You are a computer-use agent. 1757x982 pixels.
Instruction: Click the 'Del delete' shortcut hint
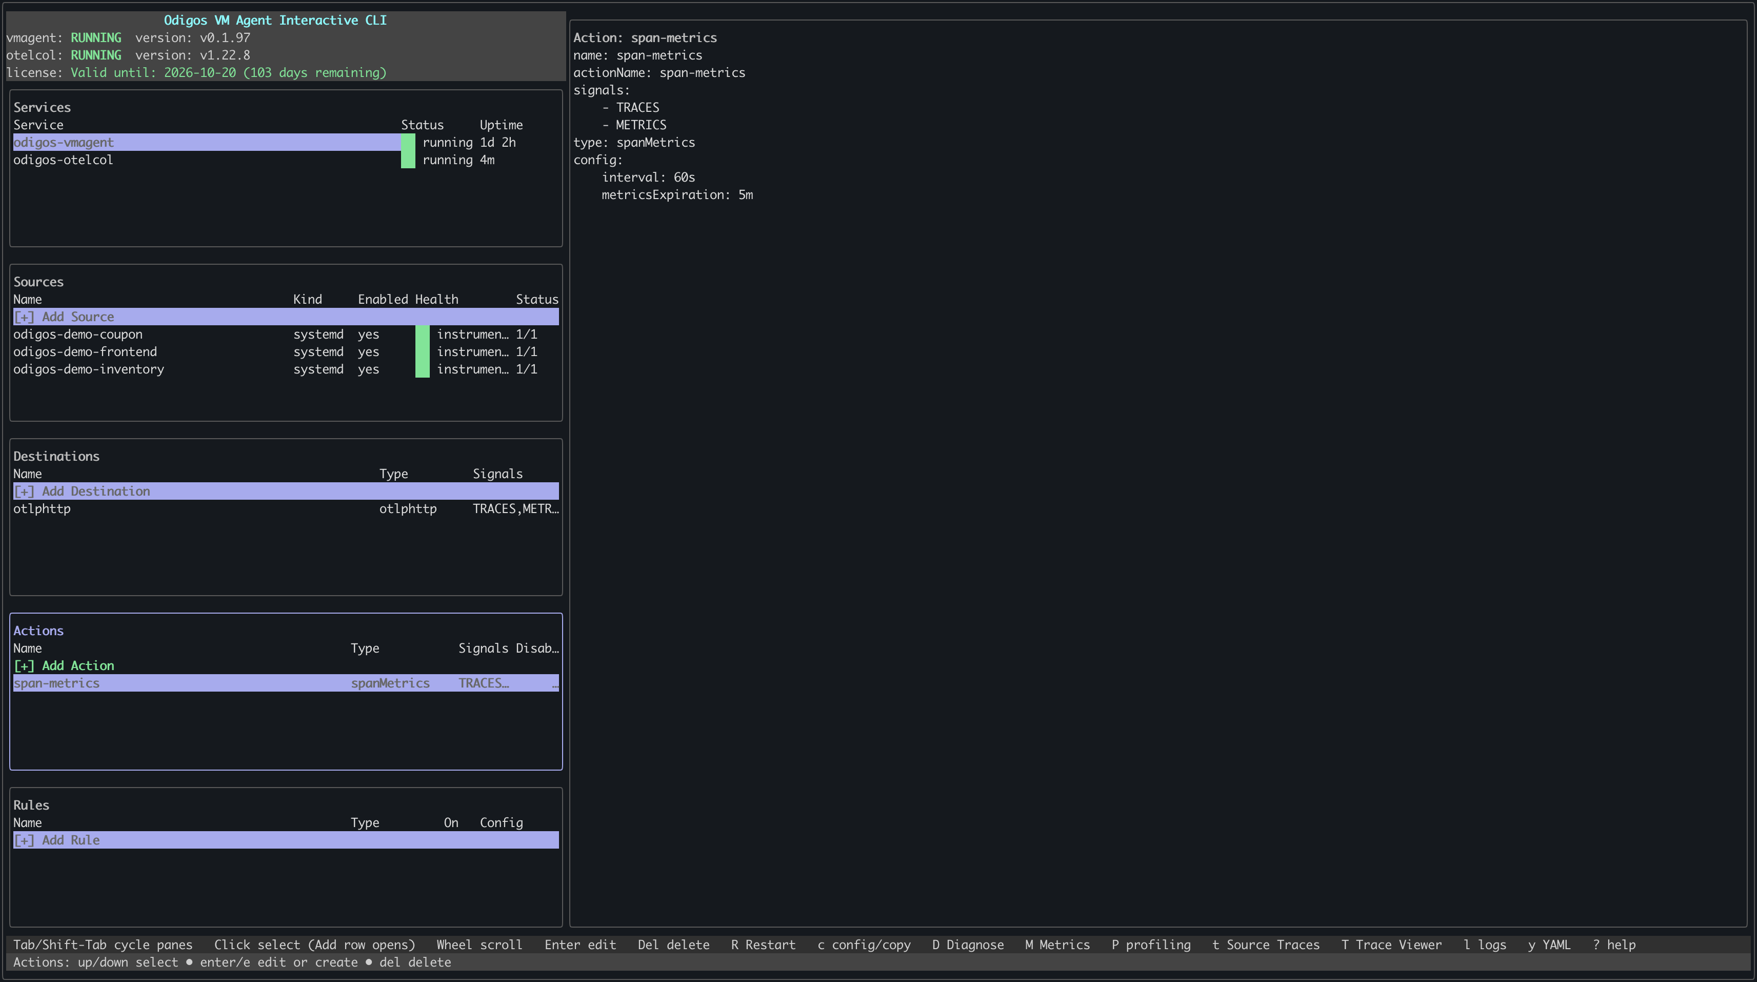[x=673, y=945]
